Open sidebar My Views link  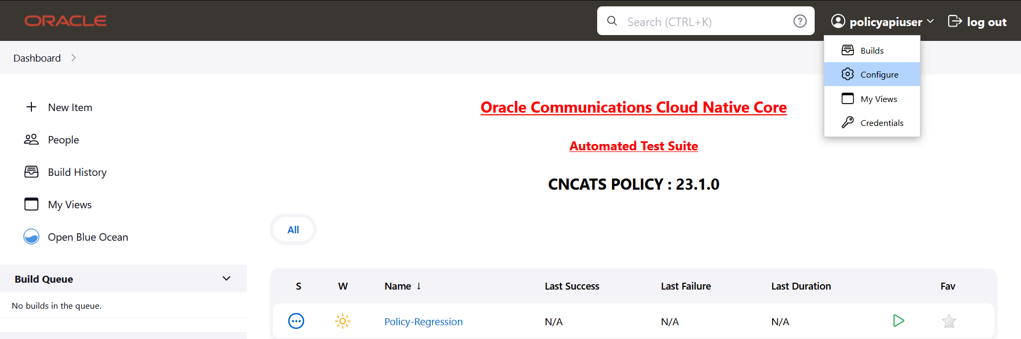click(70, 205)
